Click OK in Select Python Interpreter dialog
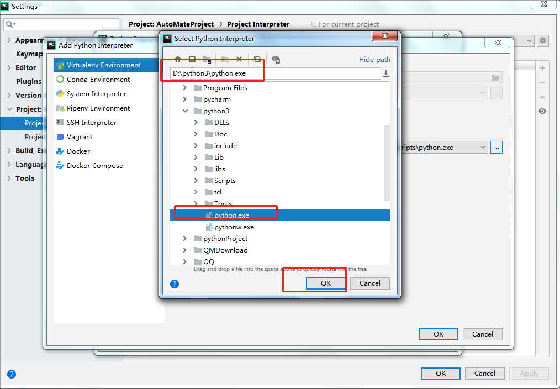 tap(326, 283)
